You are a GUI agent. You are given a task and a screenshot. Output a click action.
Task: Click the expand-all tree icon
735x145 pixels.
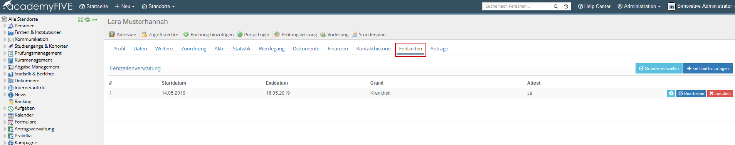pyautogui.click(x=80, y=19)
